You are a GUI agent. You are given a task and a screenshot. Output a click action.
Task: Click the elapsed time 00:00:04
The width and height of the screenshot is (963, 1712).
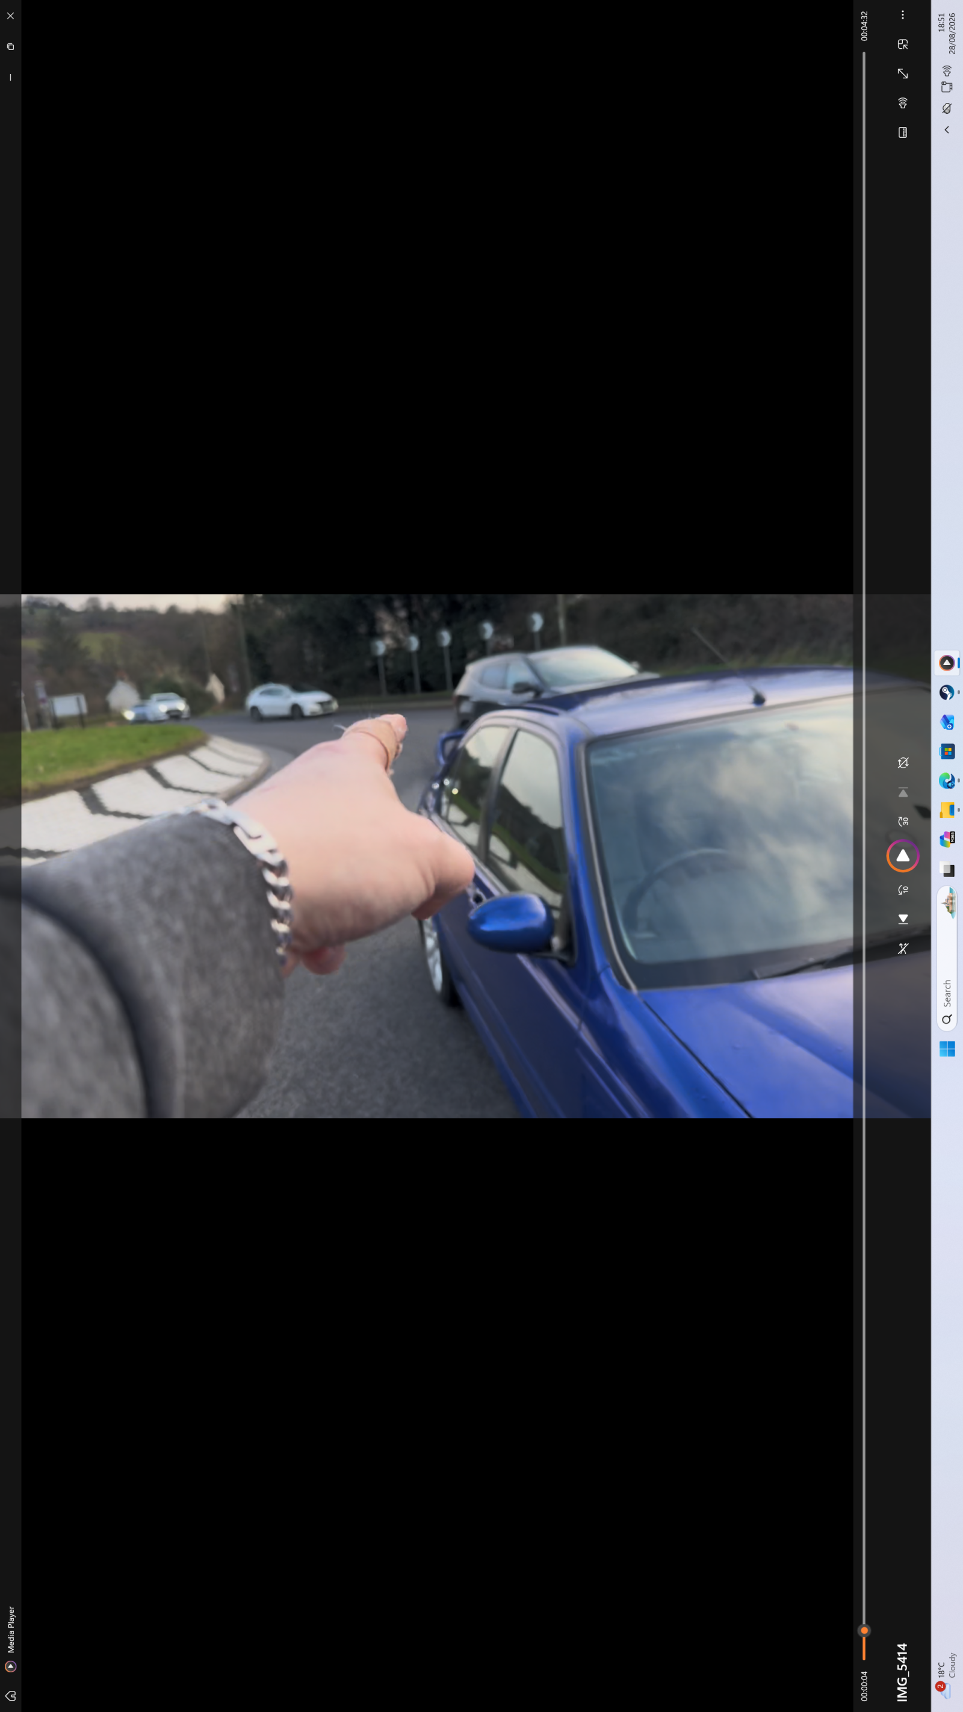(864, 1686)
